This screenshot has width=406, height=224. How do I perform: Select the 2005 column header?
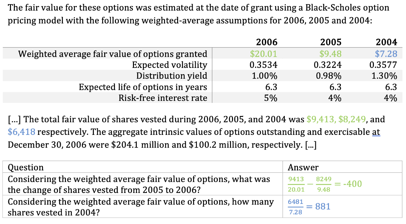click(x=331, y=42)
